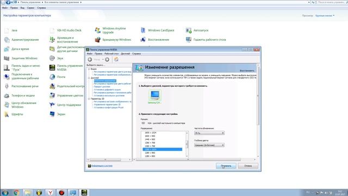Click NVIDIA panel taskbar button
This screenshot has height=196, width=348.
coord(84,192)
